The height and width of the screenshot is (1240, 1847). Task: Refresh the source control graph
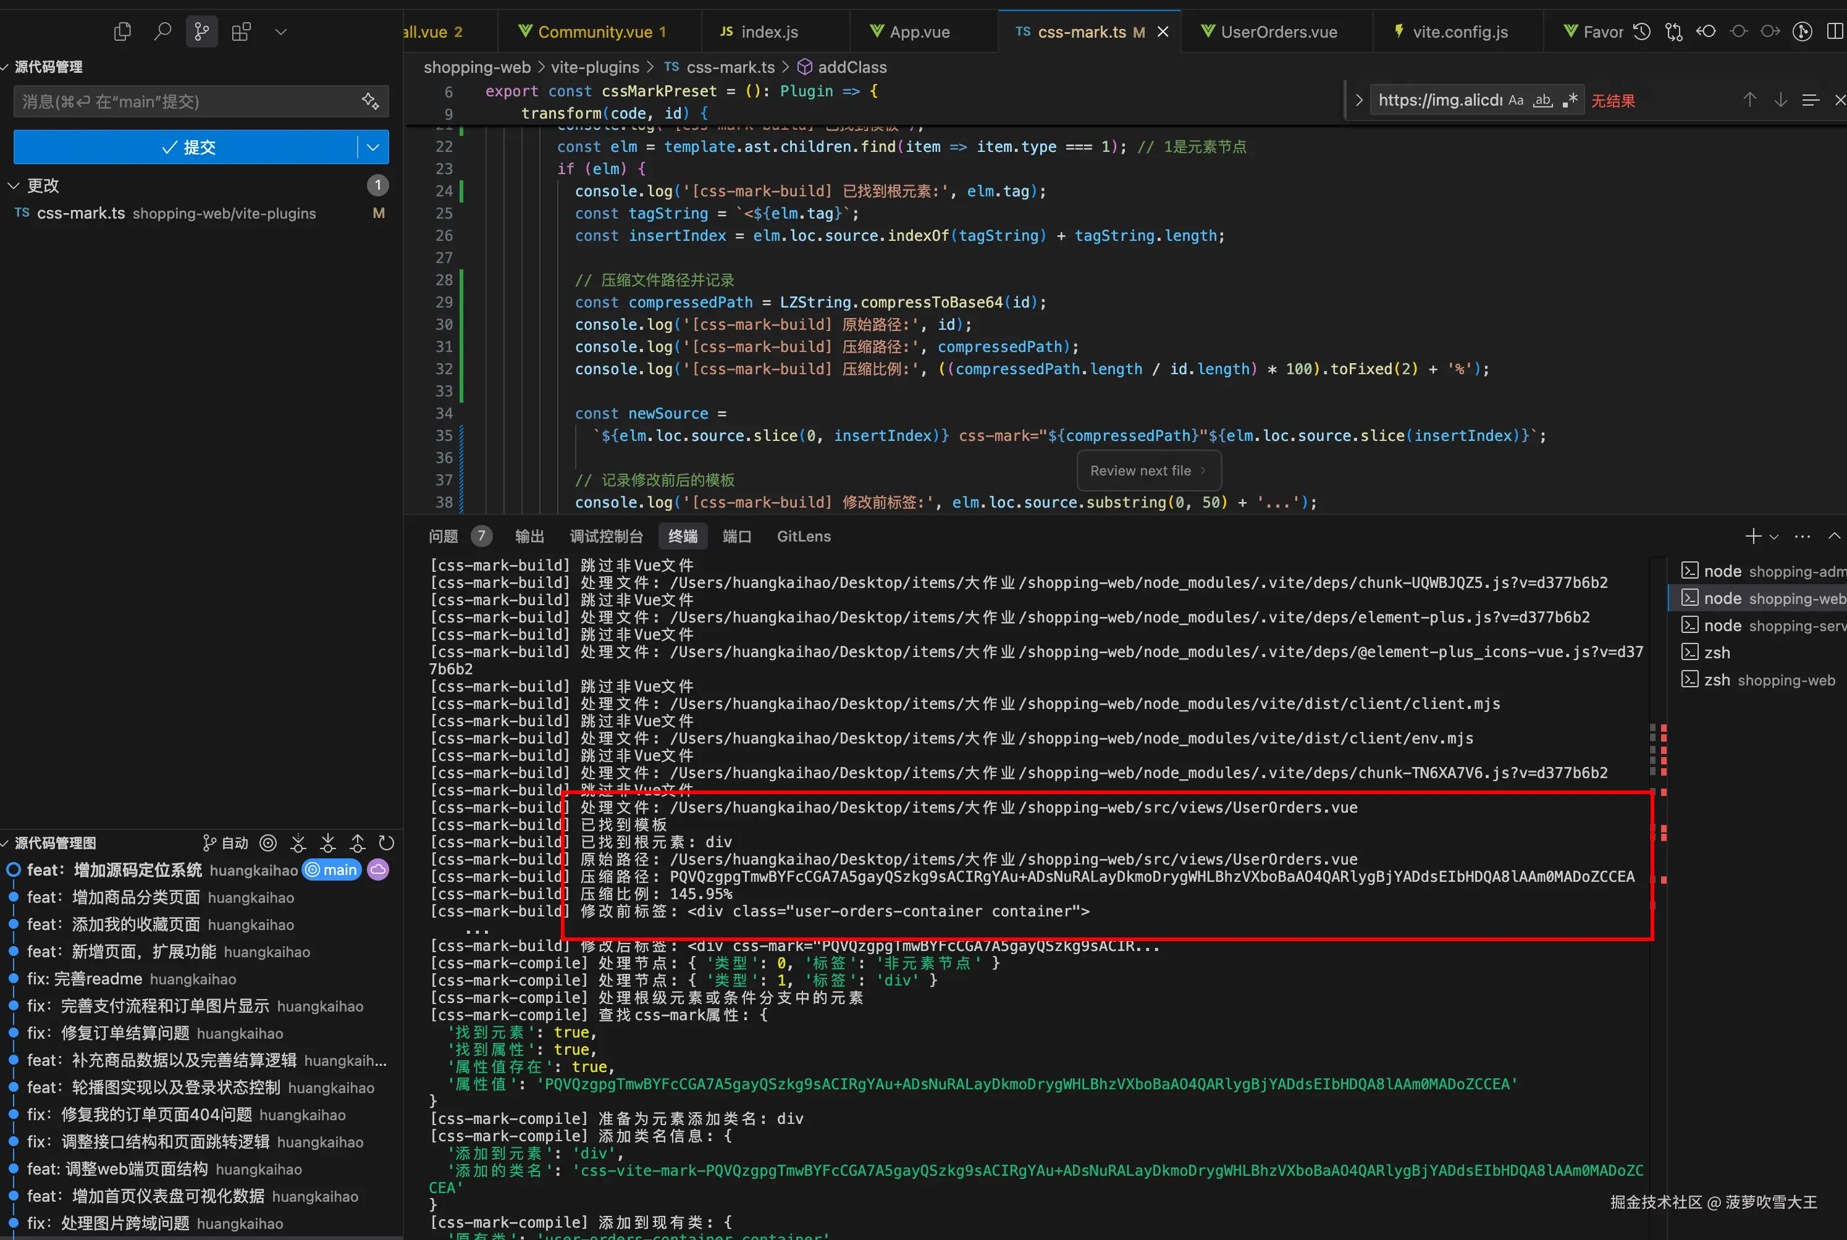(386, 843)
